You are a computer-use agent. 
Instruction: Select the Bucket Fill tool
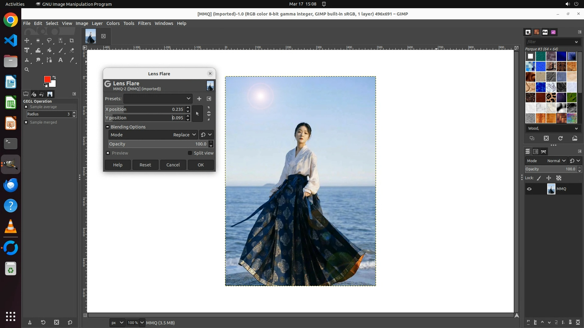tap(49, 50)
